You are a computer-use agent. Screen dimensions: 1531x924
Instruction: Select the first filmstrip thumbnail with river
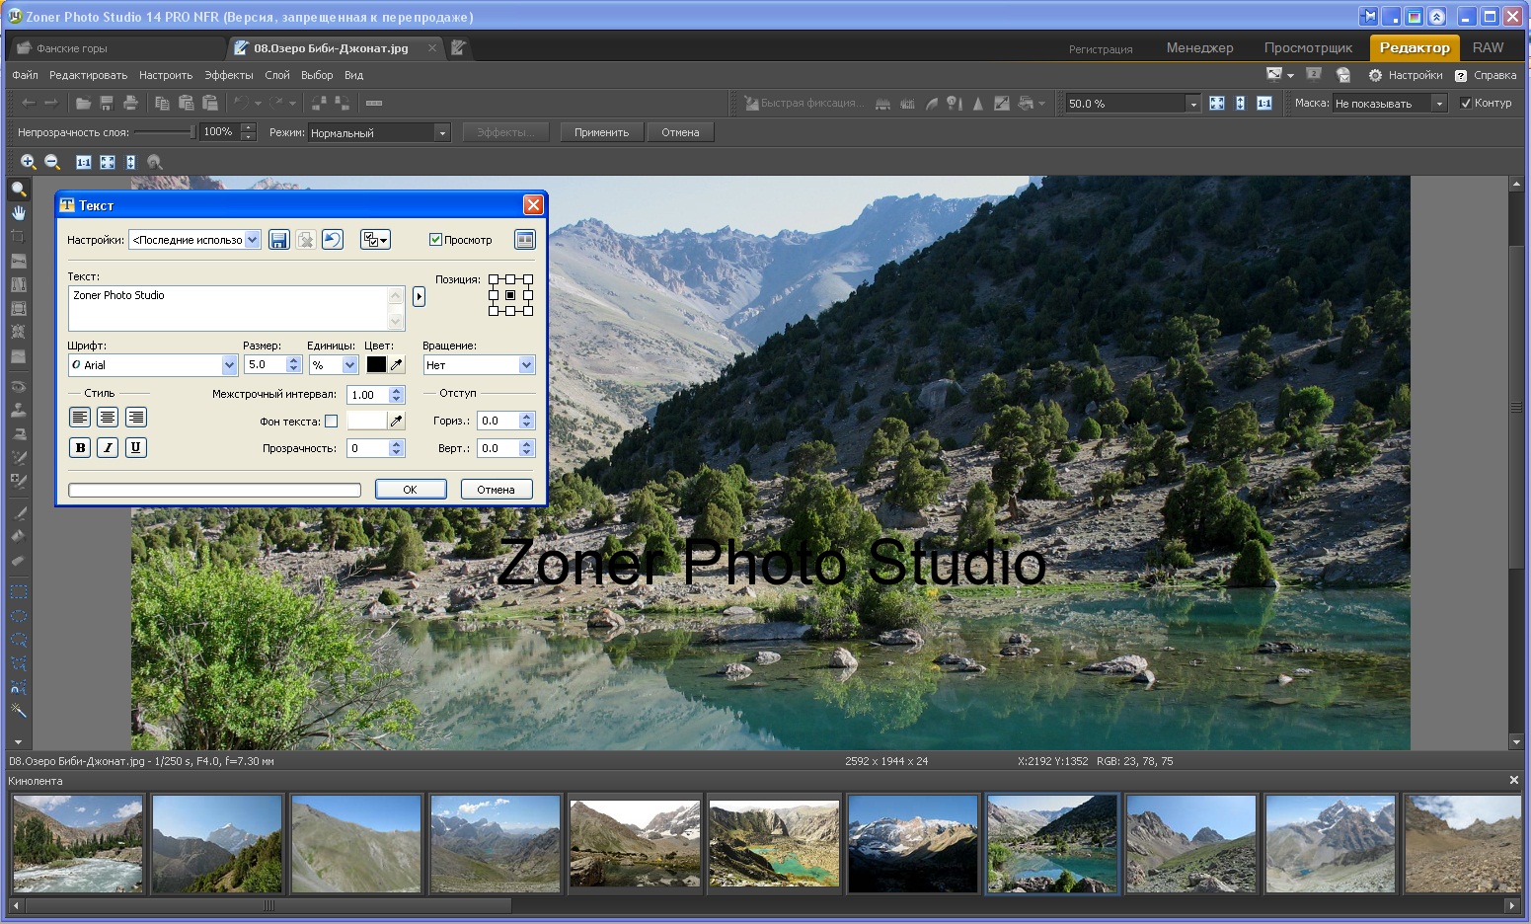coord(78,844)
